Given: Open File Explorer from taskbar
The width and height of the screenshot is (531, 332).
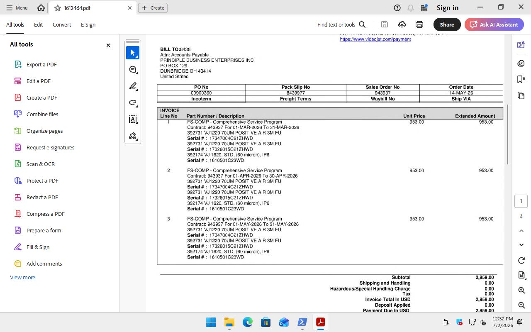Looking at the screenshot, I should 229,322.
